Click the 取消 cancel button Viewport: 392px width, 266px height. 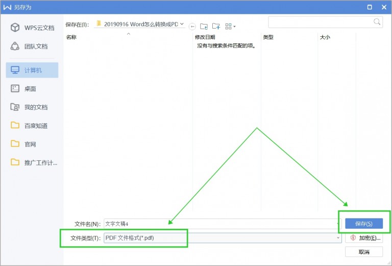coord(364,252)
